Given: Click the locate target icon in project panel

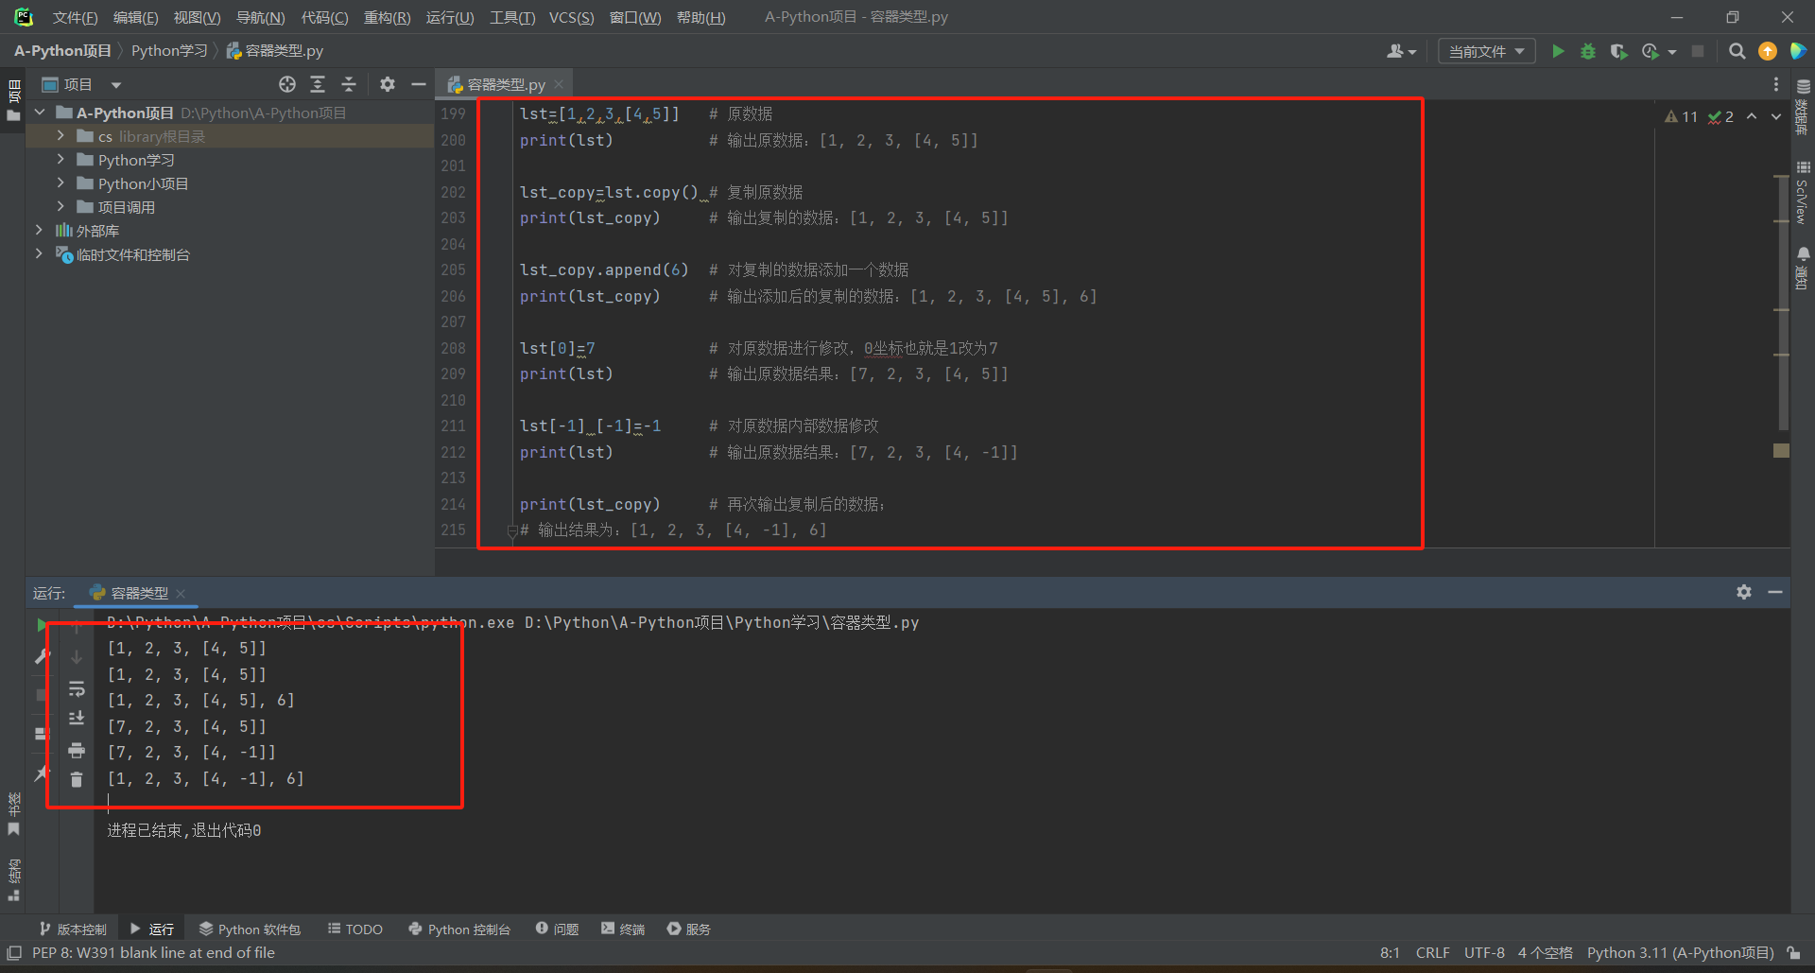Looking at the screenshot, I should [x=287, y=84].
